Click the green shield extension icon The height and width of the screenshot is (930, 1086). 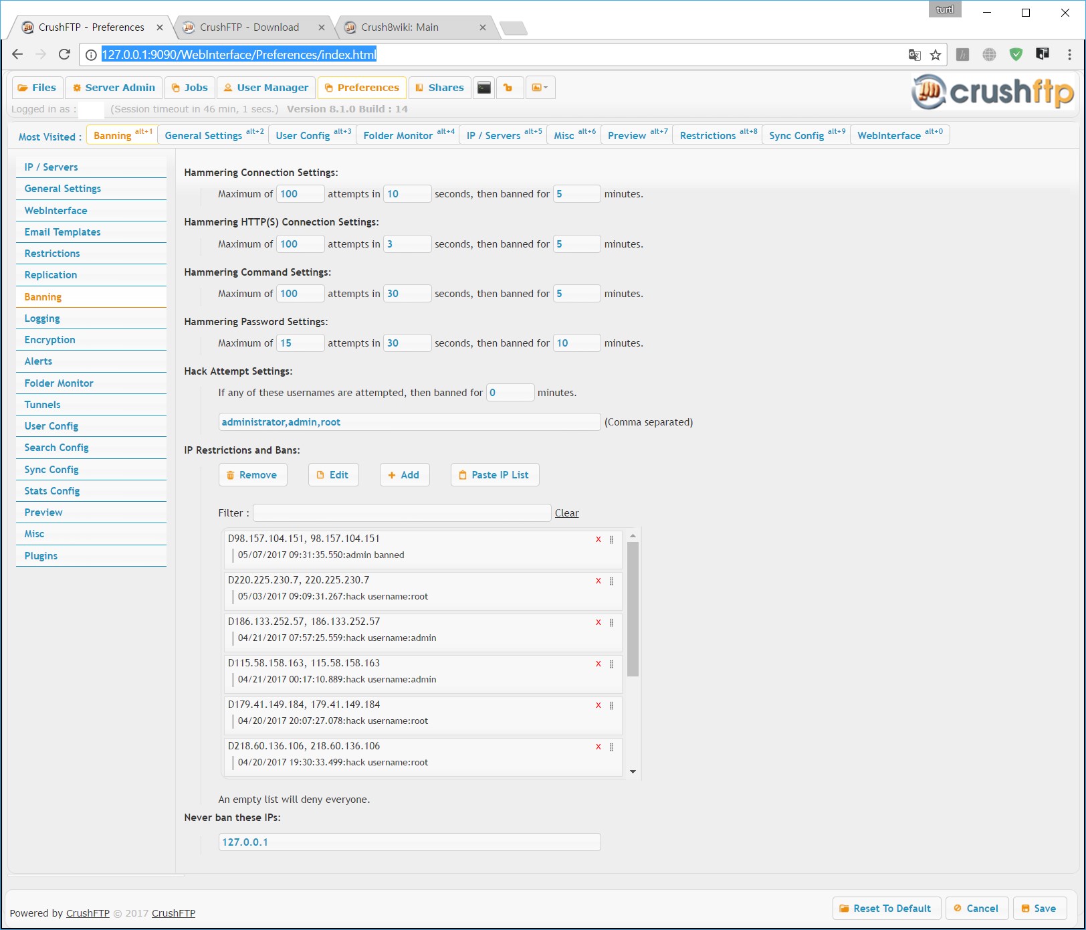point(1016,55)
